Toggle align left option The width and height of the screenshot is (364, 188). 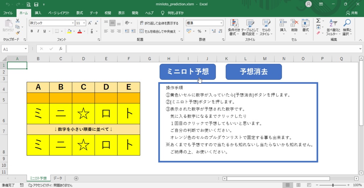pyautogui.click(x=106, y=31)
